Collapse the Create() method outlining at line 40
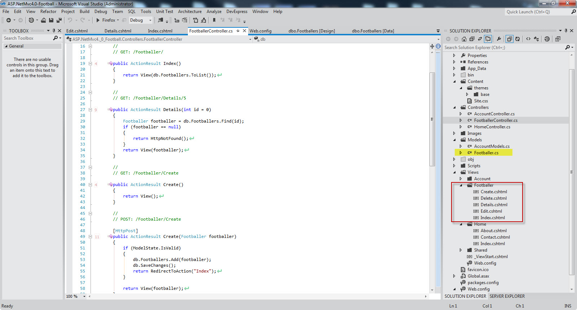 pos(91,185)
